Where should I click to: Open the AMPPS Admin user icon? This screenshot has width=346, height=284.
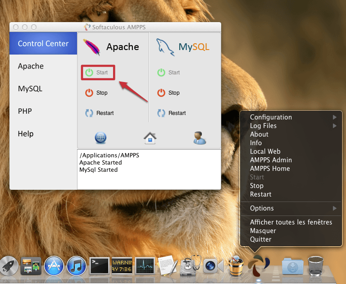pos(200,138)
